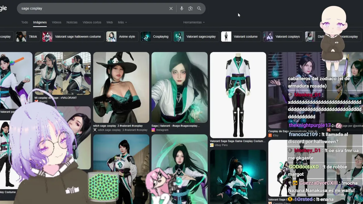Switch to the Web tab
Image resolution: width=363 pixels, height=204 pixels.
109,22
